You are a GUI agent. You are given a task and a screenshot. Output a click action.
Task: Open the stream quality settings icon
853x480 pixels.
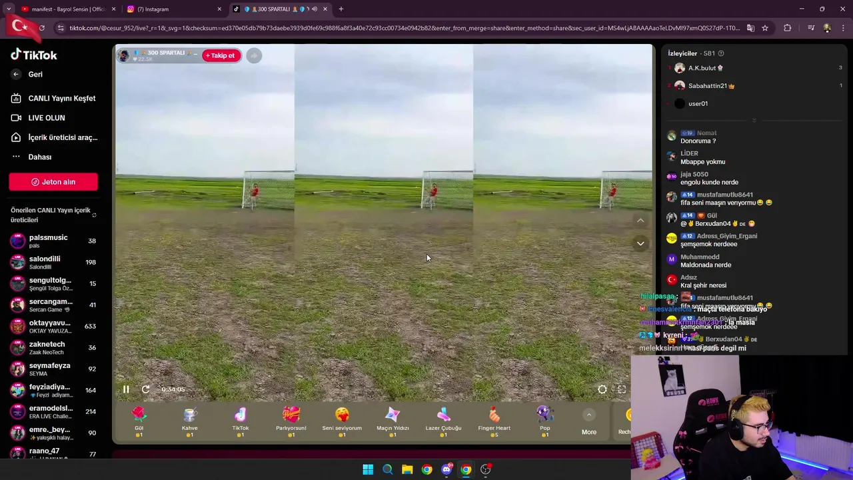click(602, 389)
